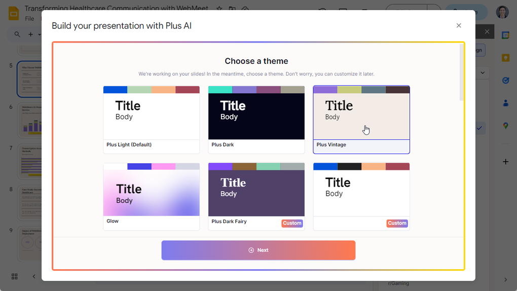Open the File menu in Google Slides
Image resolution: width=517 pixels, height=291 pixels.
29,19
